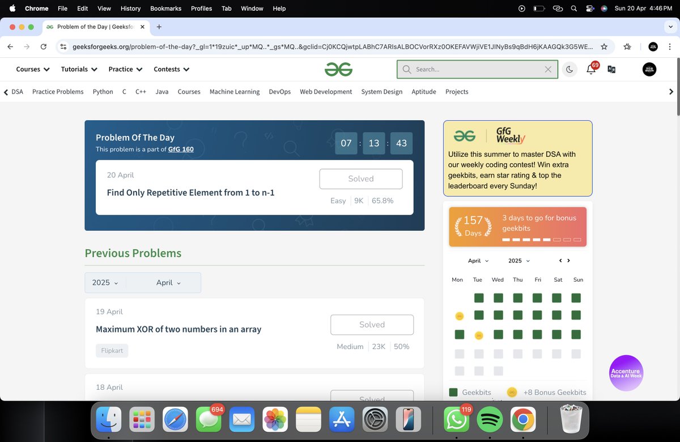Screen dimensions: 680x442
Task: Open a new Chrome tab
Action: [x=159, y=27]
